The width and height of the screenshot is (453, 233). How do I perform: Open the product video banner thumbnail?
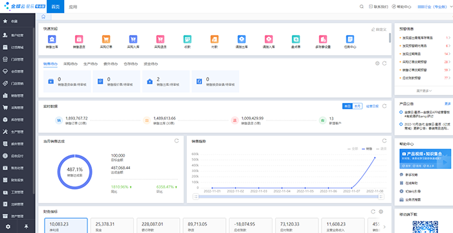[425, 159]
